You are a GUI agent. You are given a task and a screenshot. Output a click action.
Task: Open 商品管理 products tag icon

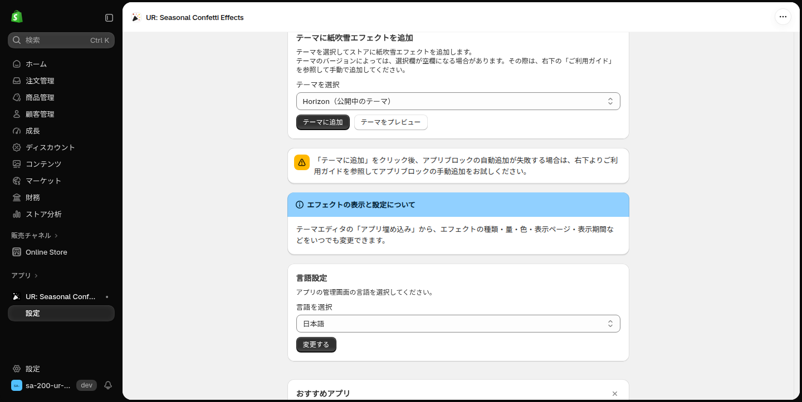(x=17, y=97)
